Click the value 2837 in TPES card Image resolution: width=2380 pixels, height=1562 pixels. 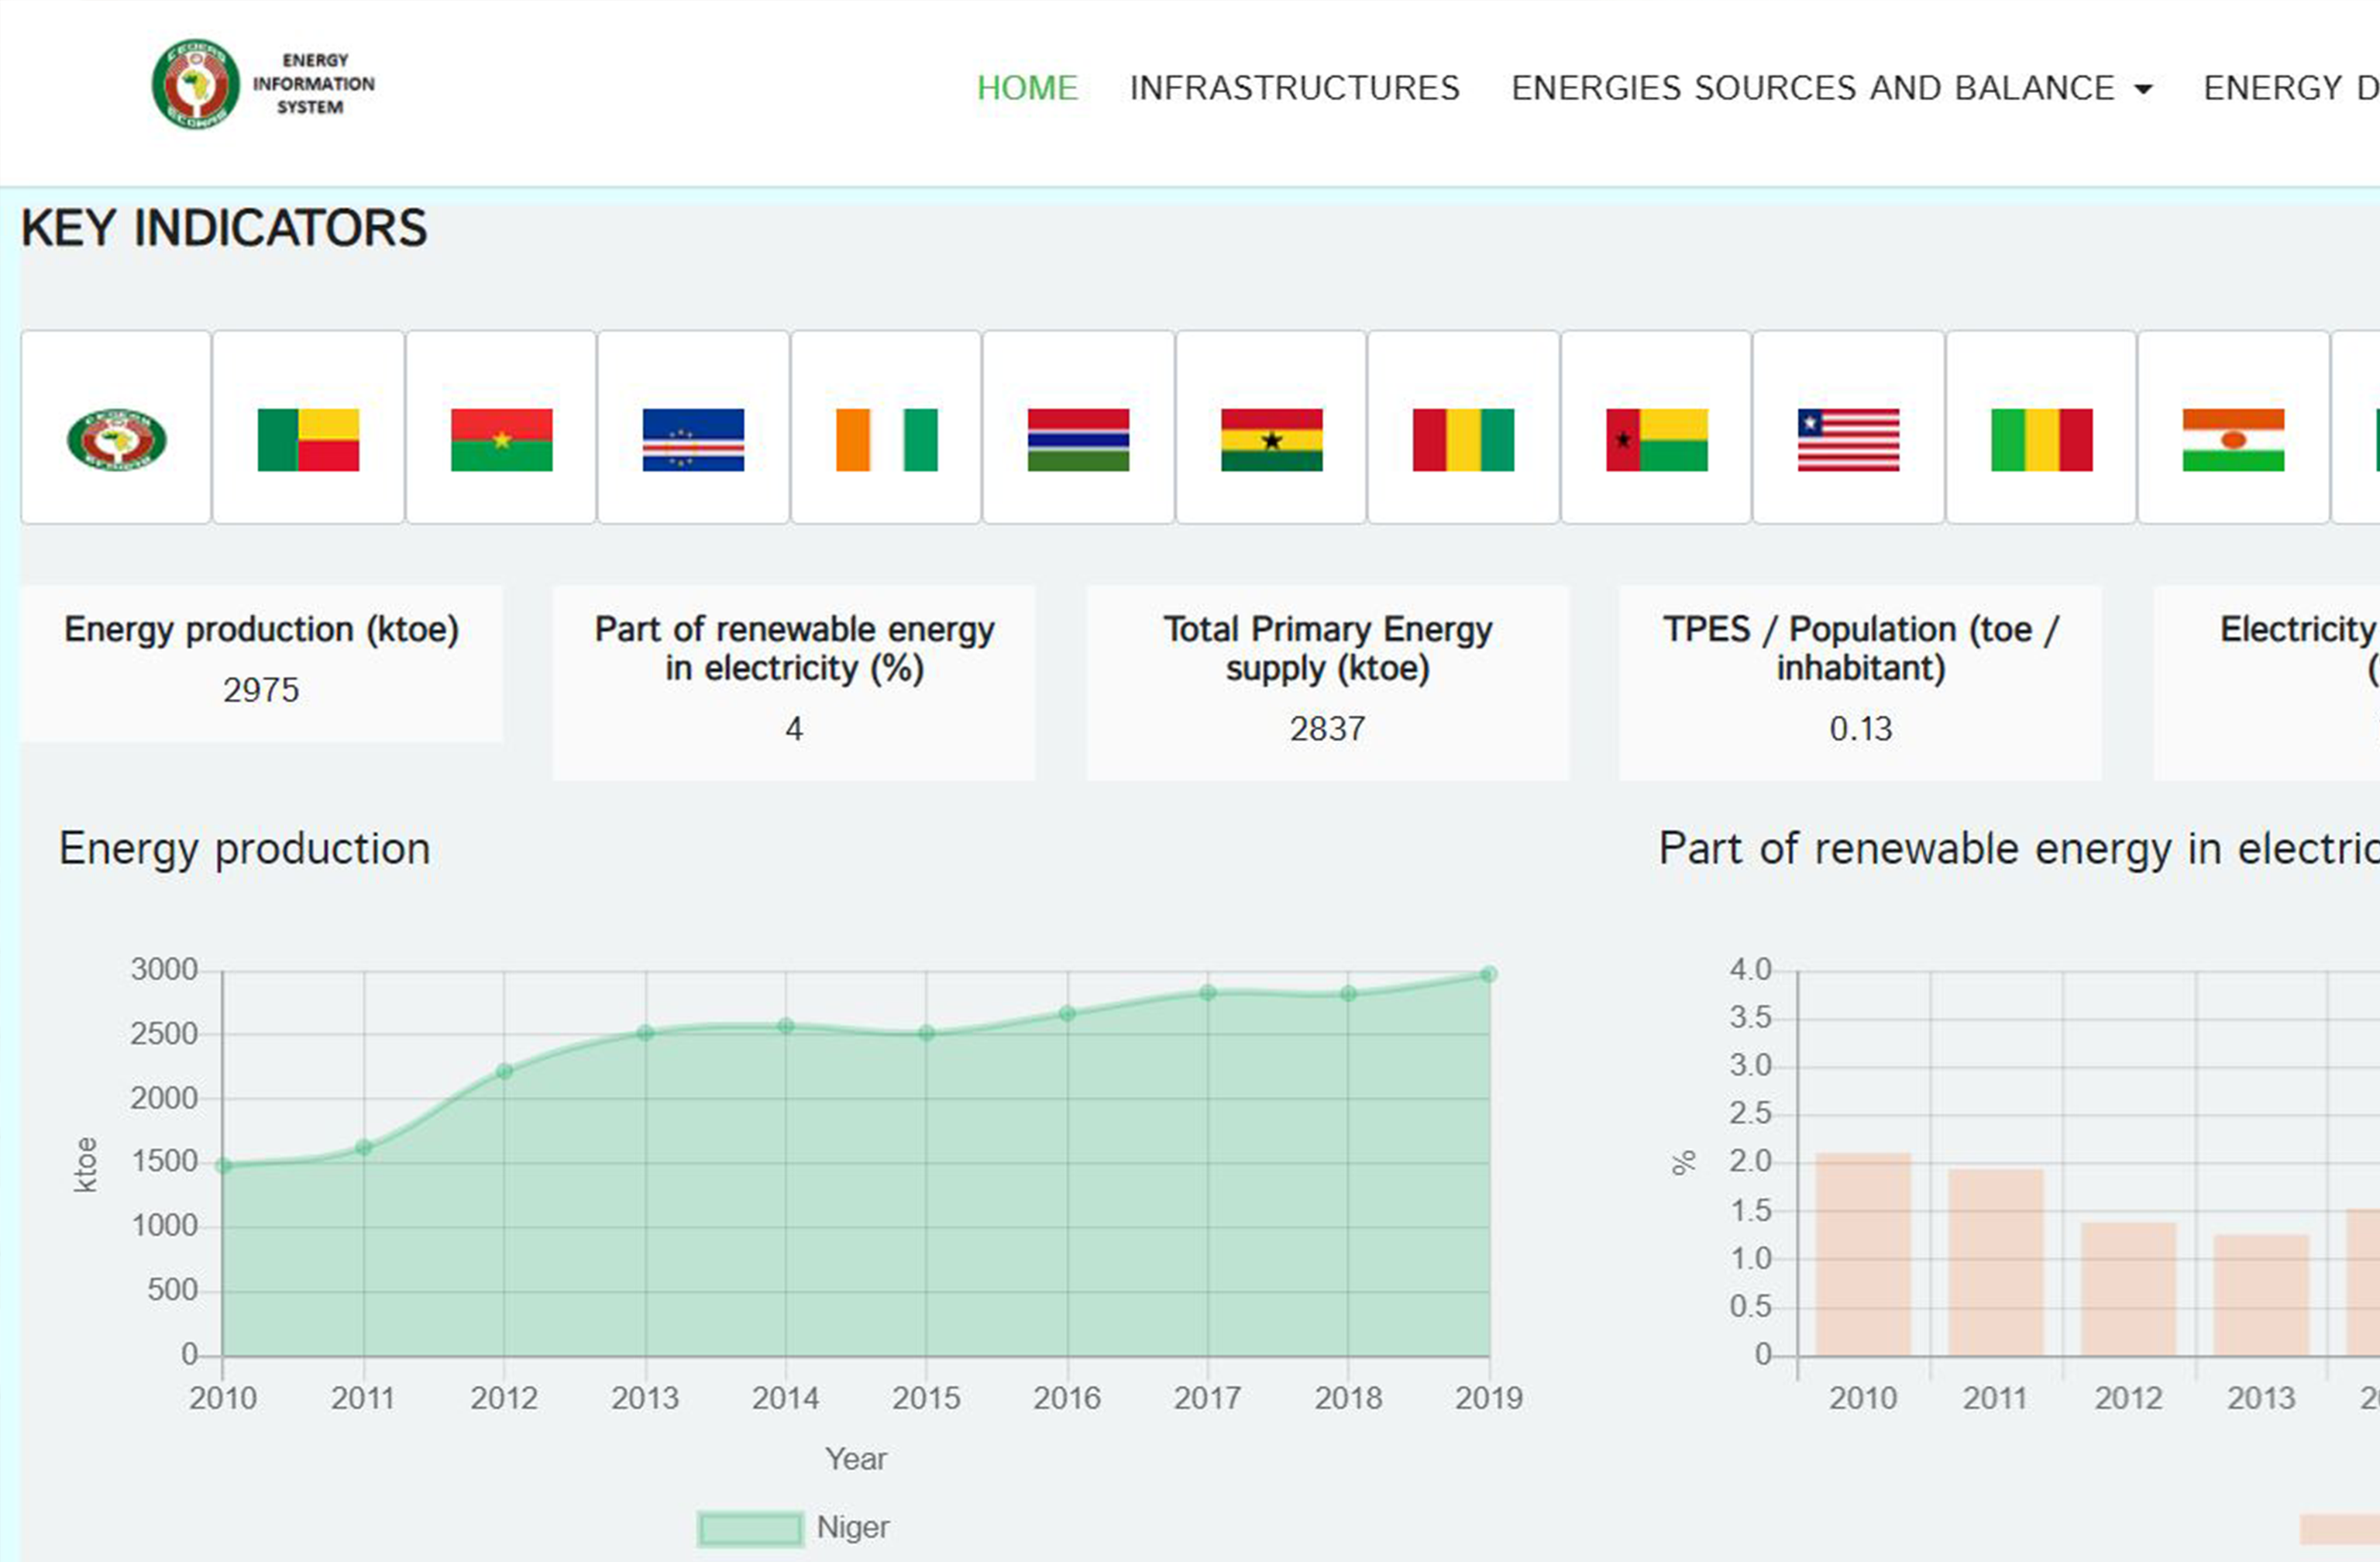click(1327, 729)
